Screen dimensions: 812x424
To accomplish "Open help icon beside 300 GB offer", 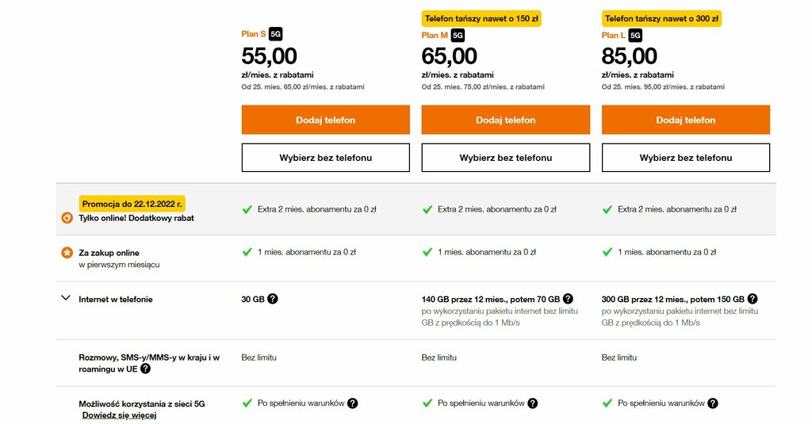I will pyautogui.click(x=753, y=299).
